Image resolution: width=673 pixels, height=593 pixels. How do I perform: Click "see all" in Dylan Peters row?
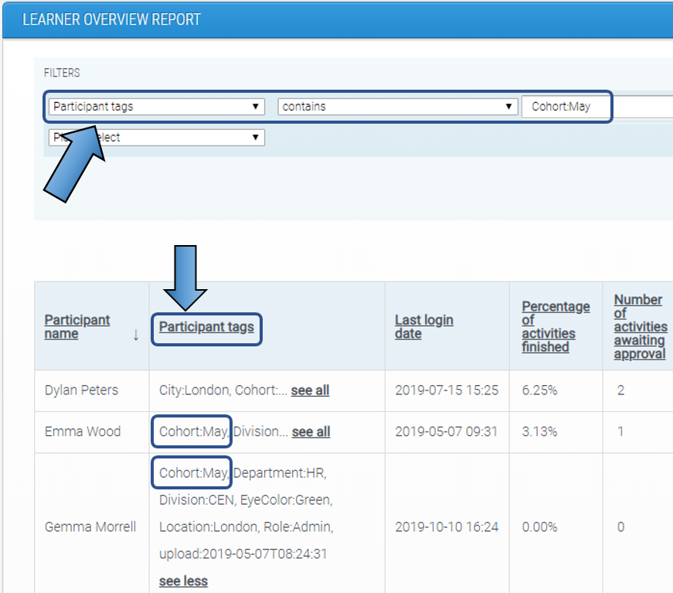point(310,390)
